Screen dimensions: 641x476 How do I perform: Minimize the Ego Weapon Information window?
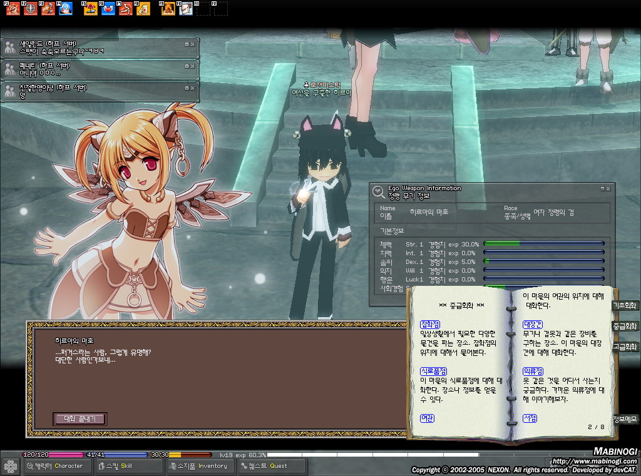click(x=603, y=189)
